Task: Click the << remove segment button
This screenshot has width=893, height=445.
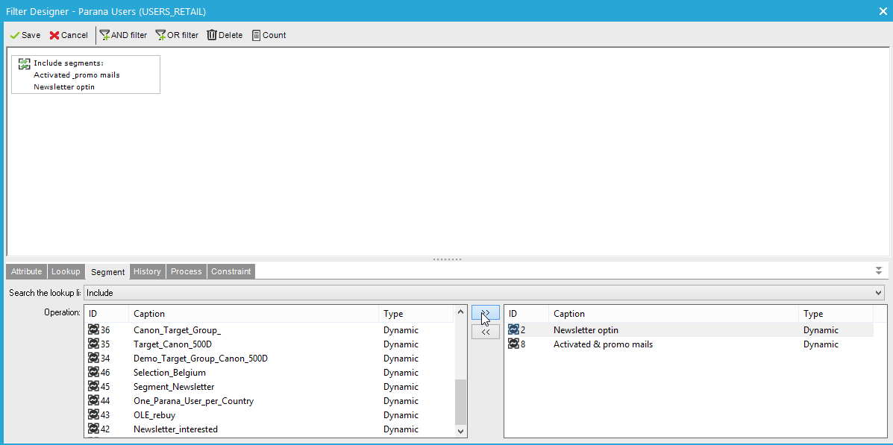Action: coord(486,332)
